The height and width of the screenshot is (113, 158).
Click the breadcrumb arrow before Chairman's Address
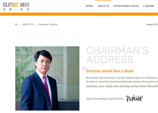pos(36,24)
